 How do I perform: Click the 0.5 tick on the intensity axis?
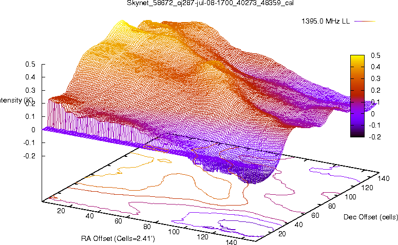(x=30, y=65)
